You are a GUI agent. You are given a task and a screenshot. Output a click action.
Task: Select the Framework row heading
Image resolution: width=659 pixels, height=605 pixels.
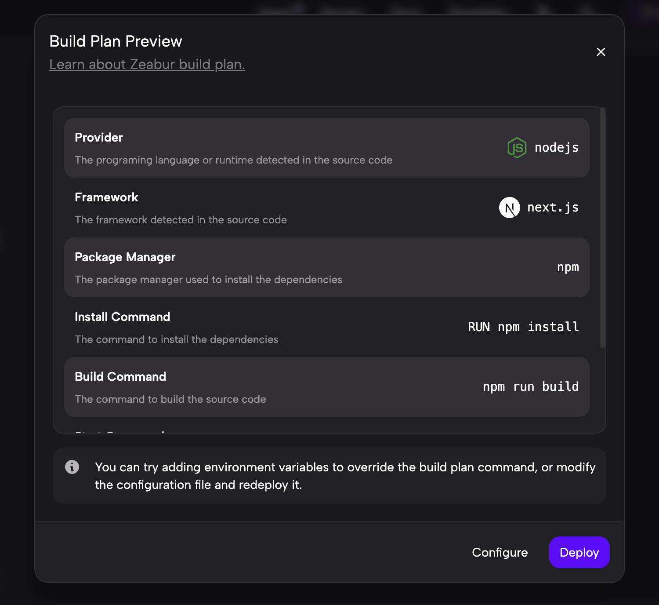click(x=106, y=197)
